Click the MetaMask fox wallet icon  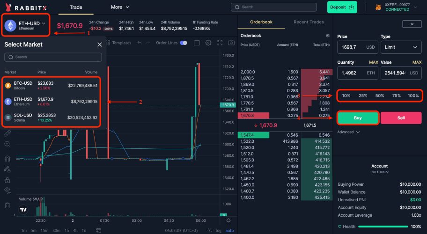378,7
